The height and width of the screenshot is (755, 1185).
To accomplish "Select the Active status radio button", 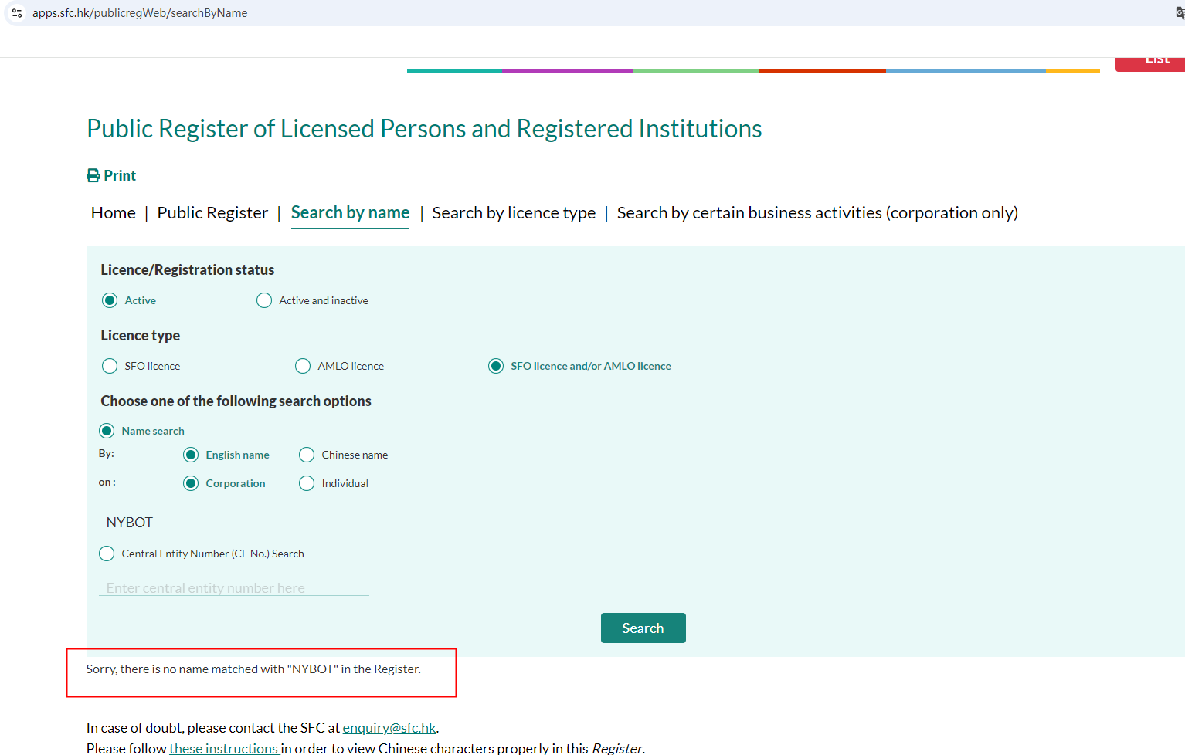I will pyautogui.click(x=110, y=300).
